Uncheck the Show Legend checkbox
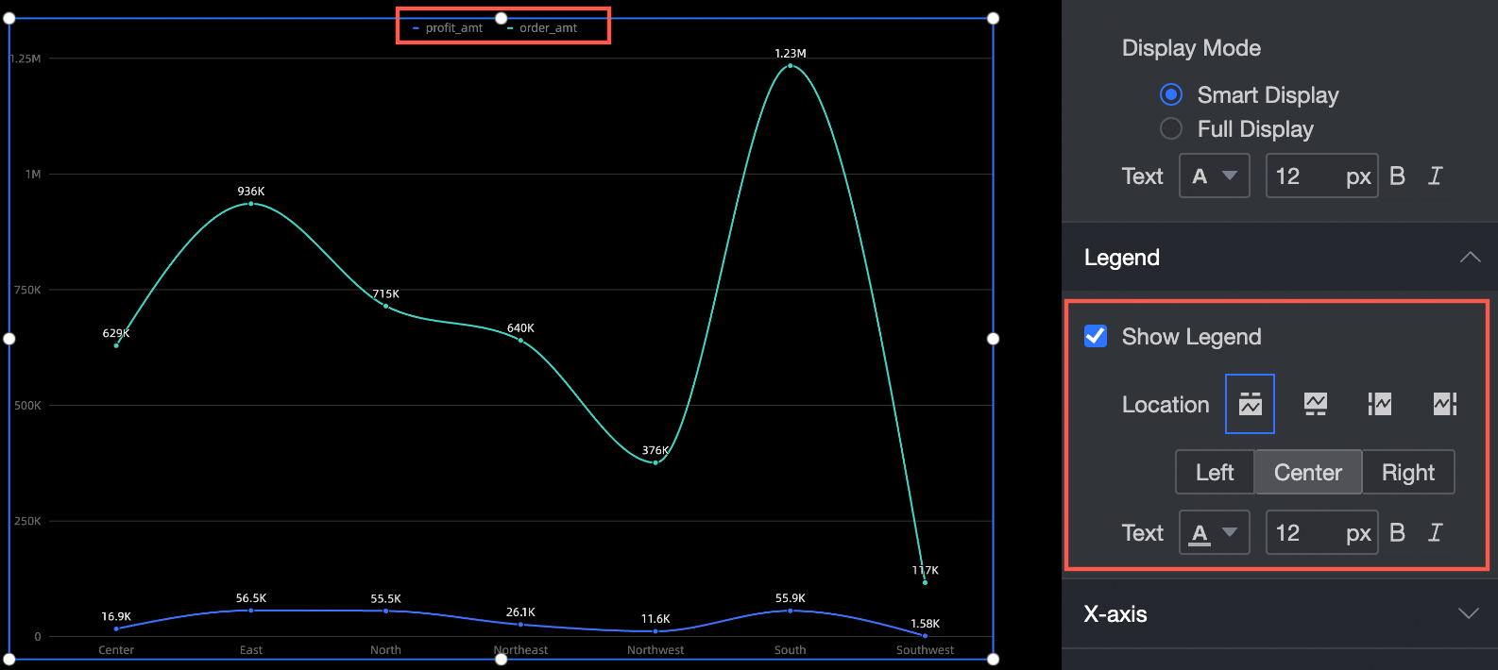 [x=1096, y=336]
